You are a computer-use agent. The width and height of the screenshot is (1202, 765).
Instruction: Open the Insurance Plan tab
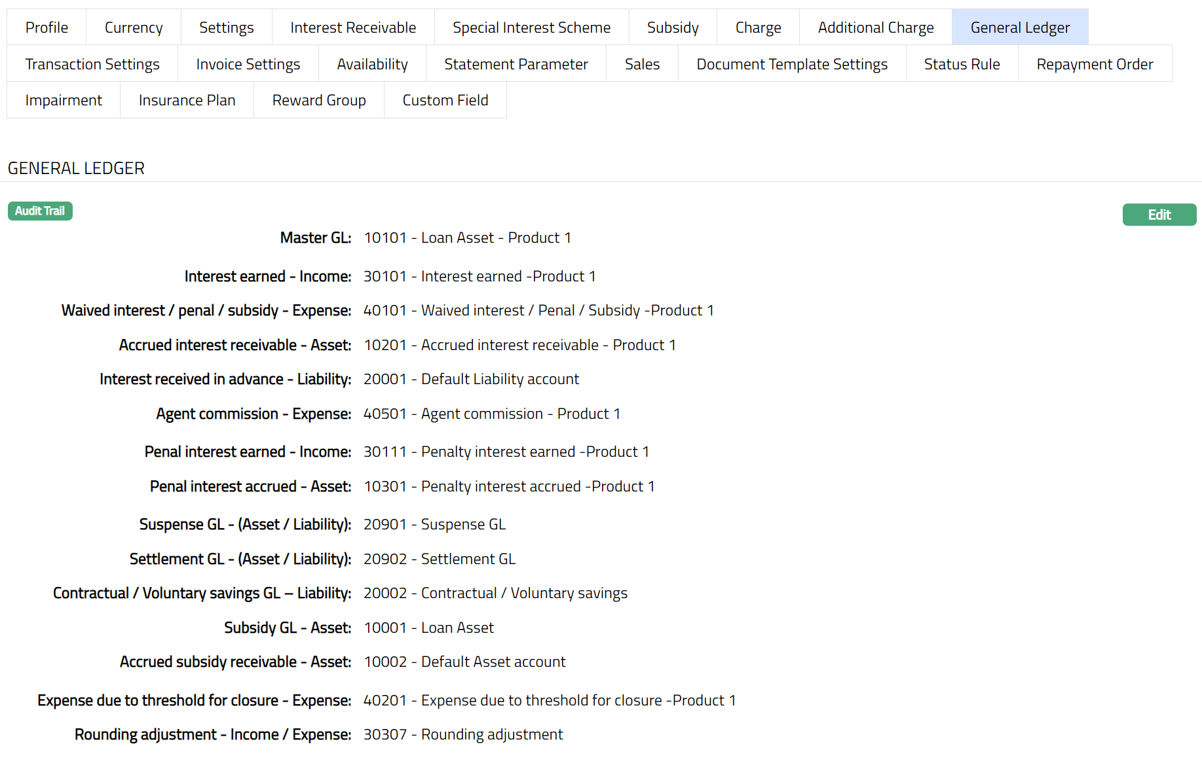click(x=187, y=100)
